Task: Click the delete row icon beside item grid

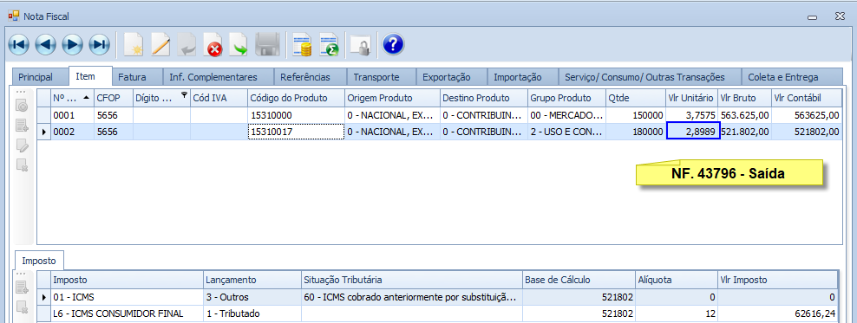Action: coord(22,165)
